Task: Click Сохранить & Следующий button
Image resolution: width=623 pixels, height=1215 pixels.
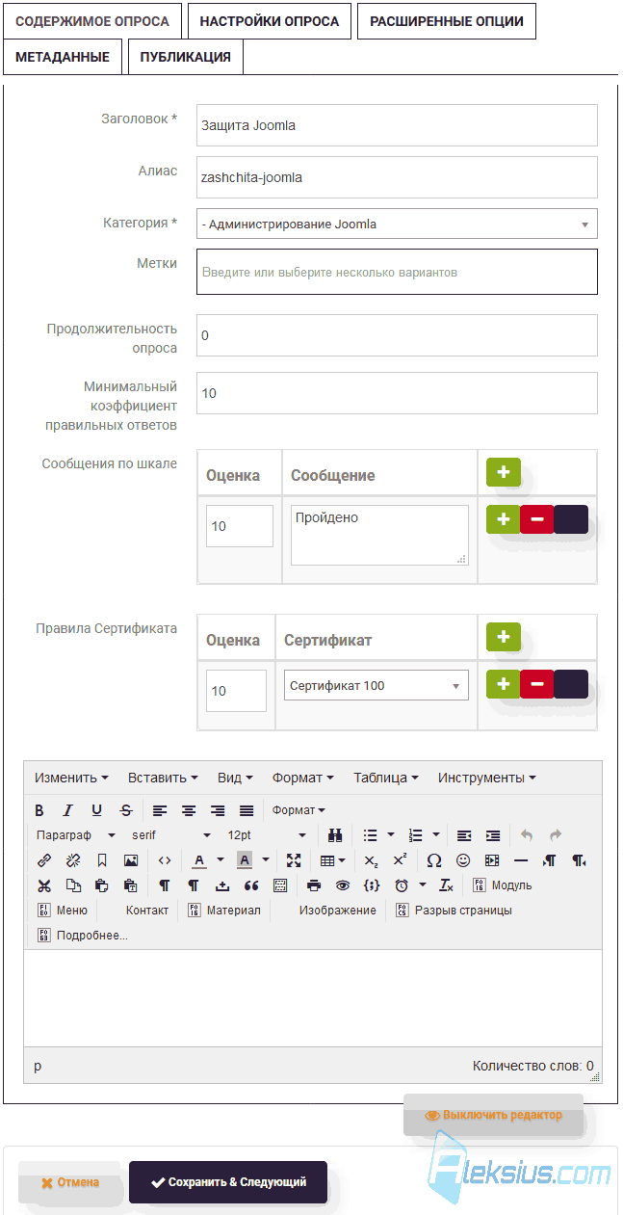Action: (228, 1182)
